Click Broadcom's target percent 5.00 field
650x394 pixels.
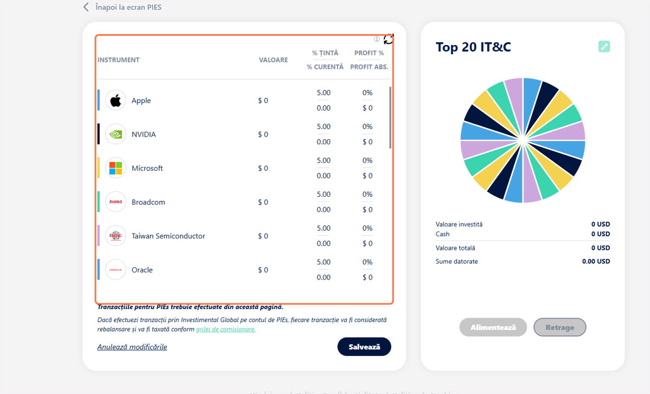[x=323, y=194]
